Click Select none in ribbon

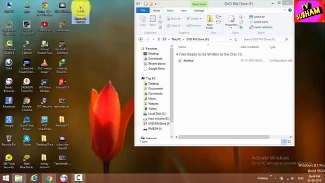pos(258,22)
